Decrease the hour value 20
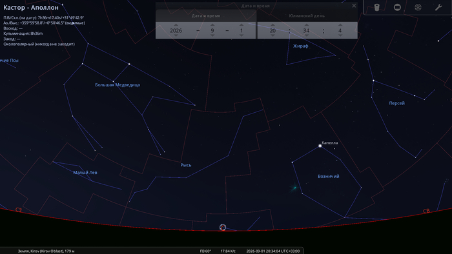 click(x=272, y=35)
